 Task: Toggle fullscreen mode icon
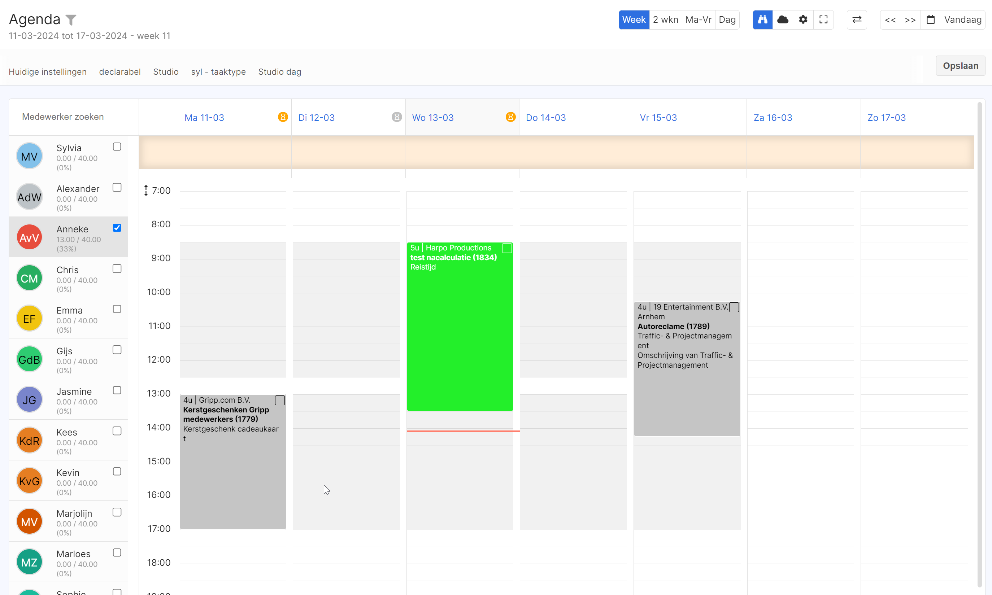pyautogui.click(x=823, y=19)
